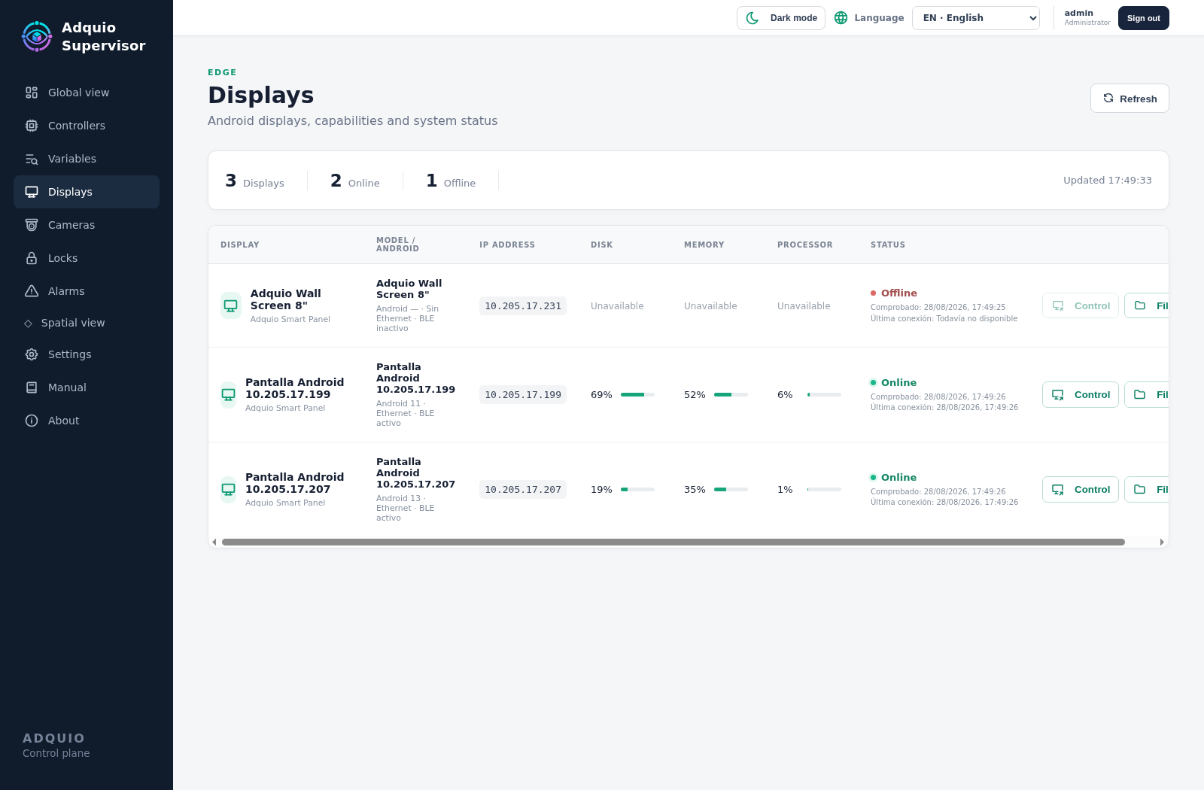The height and width of the screenshot is (790, 1204).
Task: Click the Language globe icon
Action: click(841, 18)
